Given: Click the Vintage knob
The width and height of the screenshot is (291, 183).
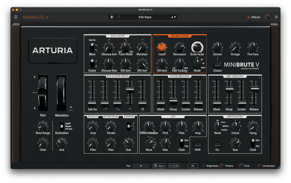Looking at the screenshot, I should (235, 47).
